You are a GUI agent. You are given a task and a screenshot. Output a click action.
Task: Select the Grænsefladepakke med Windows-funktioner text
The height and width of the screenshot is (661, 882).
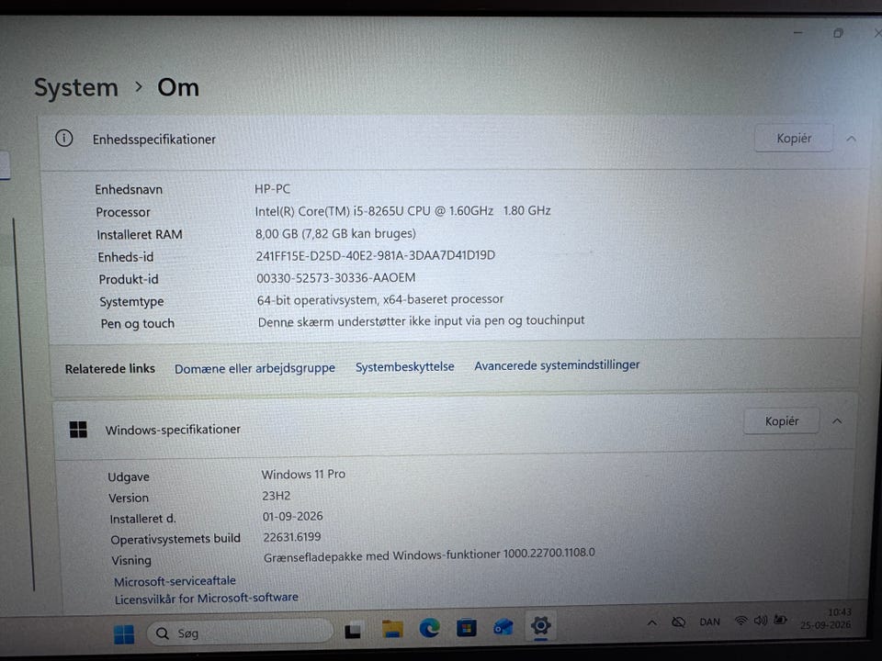(x=429, y=555)
